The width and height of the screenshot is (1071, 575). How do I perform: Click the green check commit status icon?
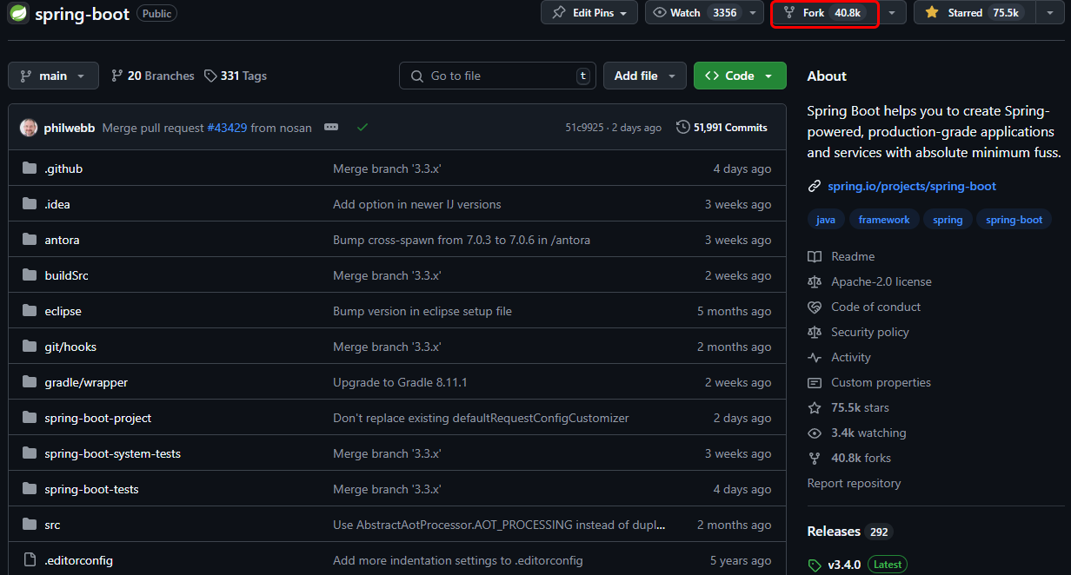[x=363, y=128]
